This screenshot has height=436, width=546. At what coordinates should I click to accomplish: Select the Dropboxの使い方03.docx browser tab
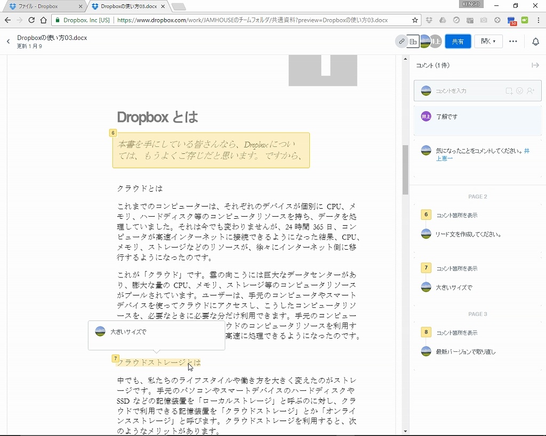tap(129, 6)
